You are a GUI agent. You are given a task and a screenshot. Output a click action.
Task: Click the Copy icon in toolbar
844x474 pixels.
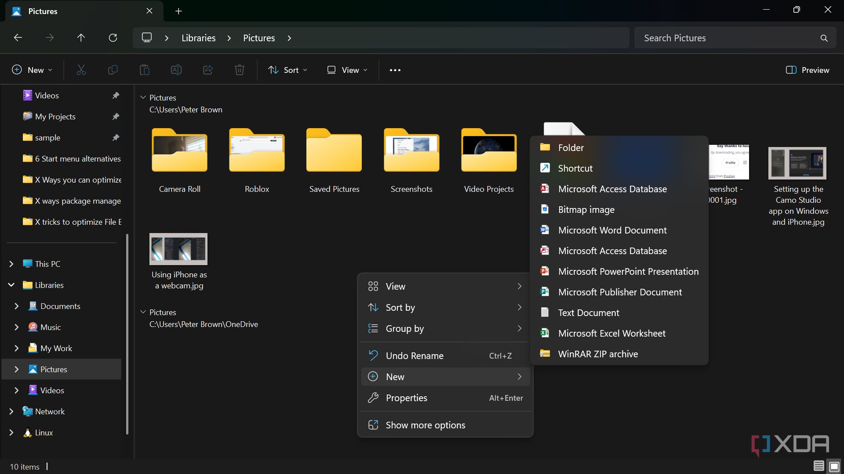click(113, 70)
